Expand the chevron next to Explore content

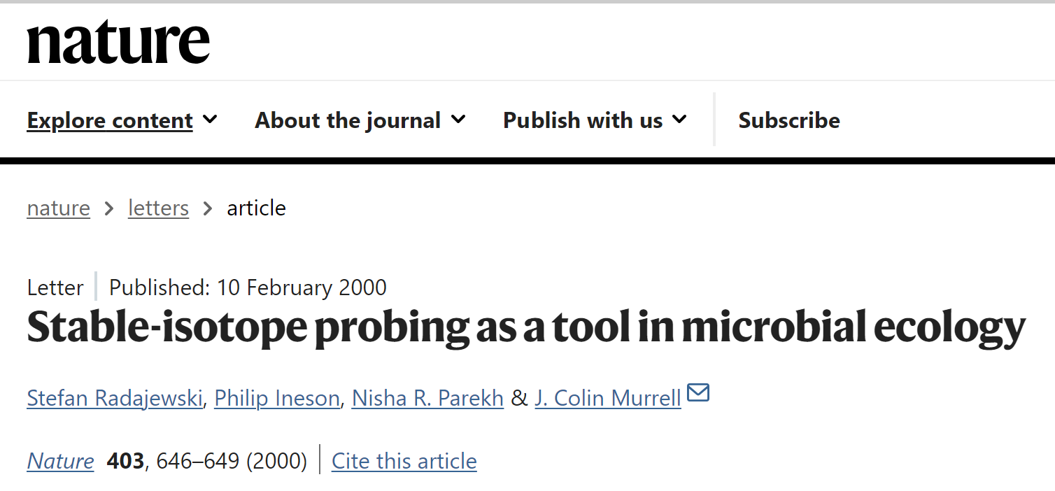(210, 120)
